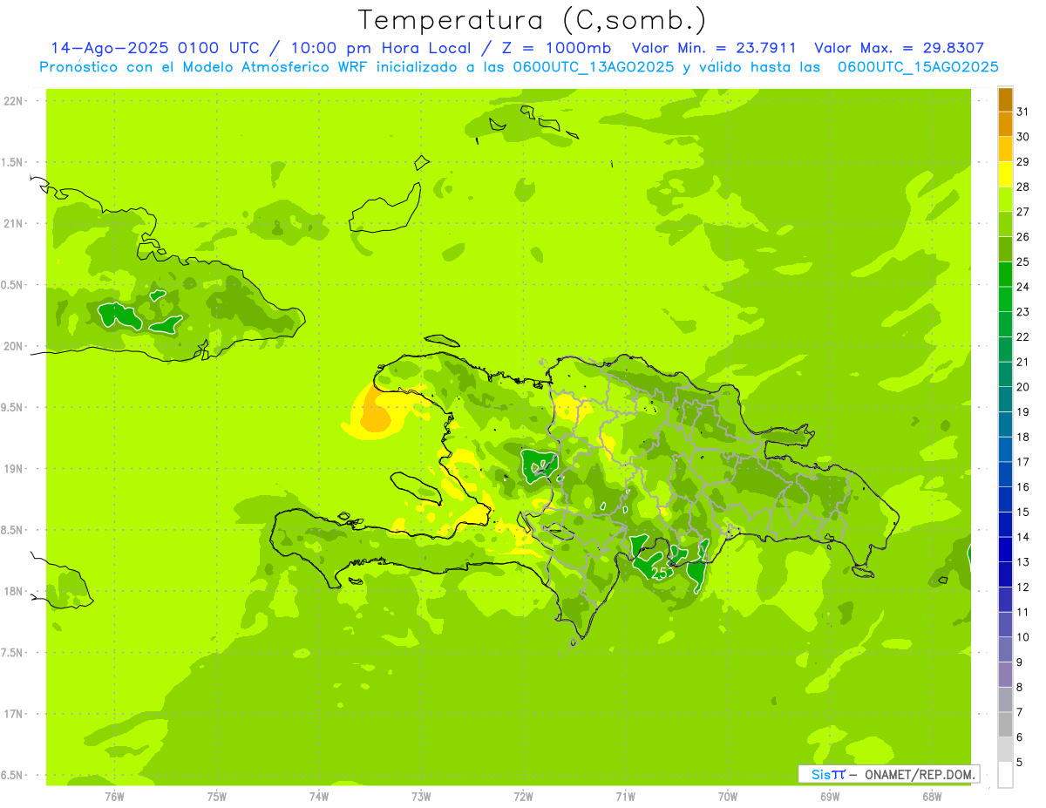Click the legend swatch between 27 and 28

click(1005, 199)
